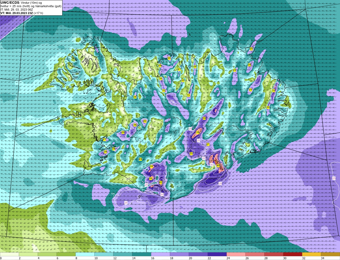
Task: Click the yellow '33' peak gust label
Action: 274,91
